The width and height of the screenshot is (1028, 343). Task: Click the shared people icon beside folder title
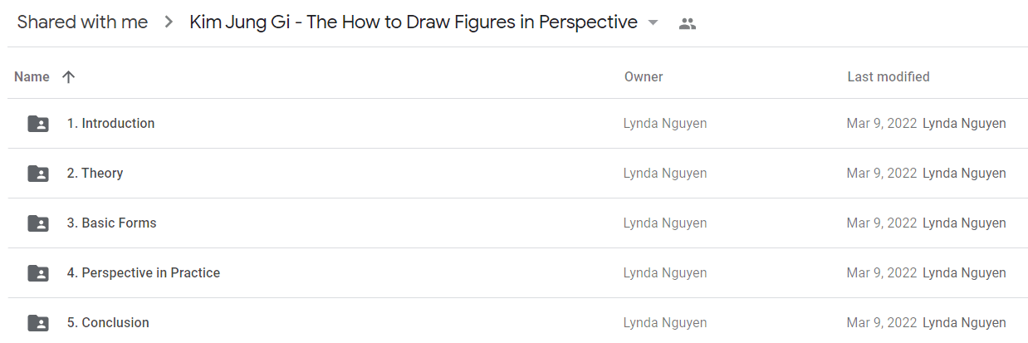click(687, 23)
